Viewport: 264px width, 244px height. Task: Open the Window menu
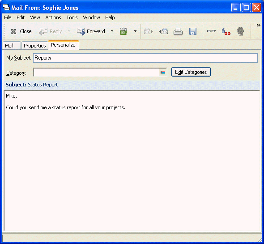(91, 17)
